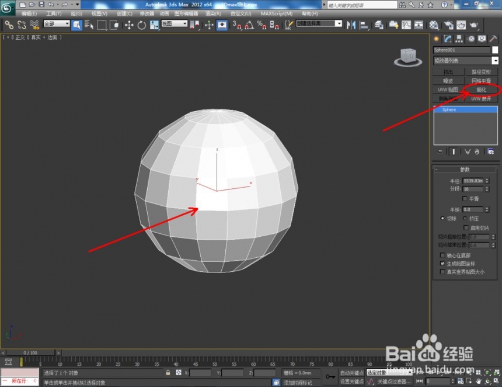
Task: Click the Select and Link chain icon
Action: (x=9, y=25)
